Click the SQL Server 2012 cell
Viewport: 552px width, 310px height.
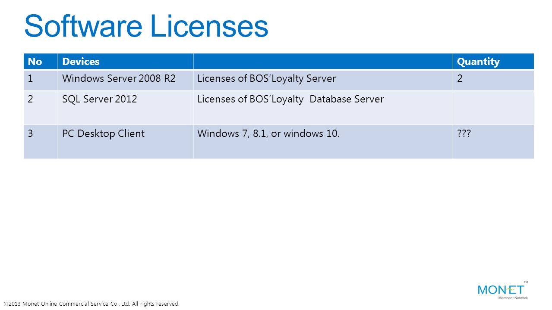126,108
